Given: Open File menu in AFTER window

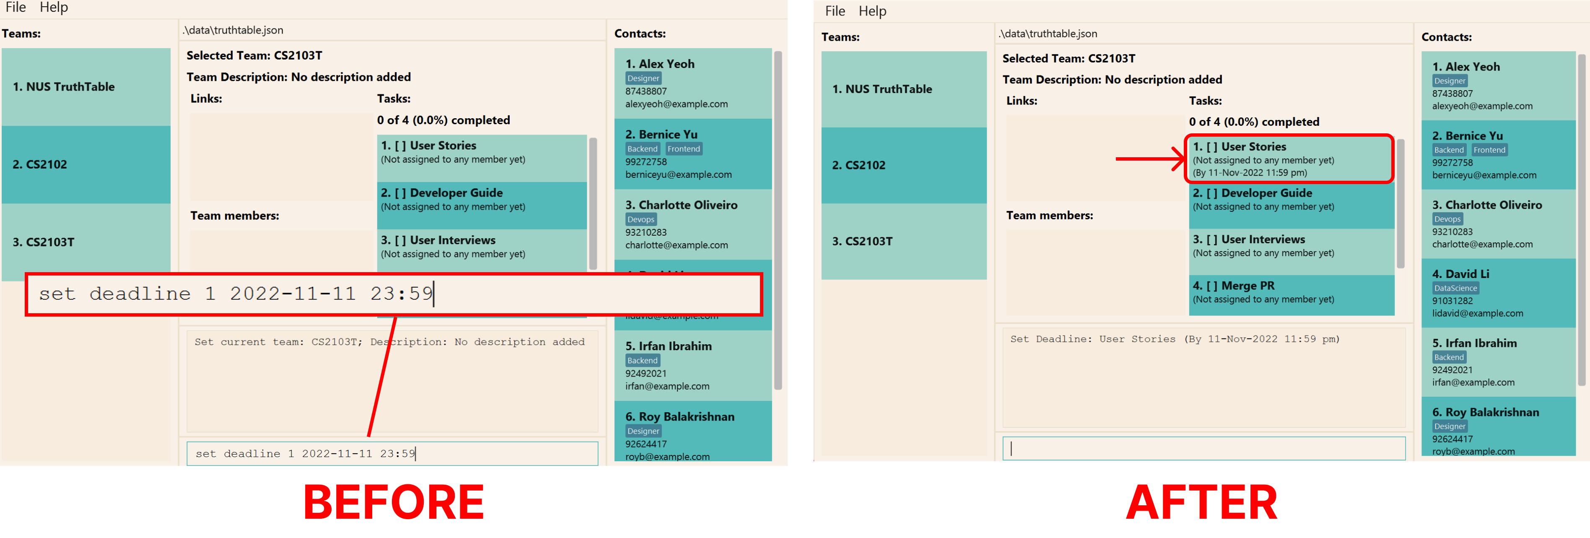Looking at the screenshot, I should [835, 11].
